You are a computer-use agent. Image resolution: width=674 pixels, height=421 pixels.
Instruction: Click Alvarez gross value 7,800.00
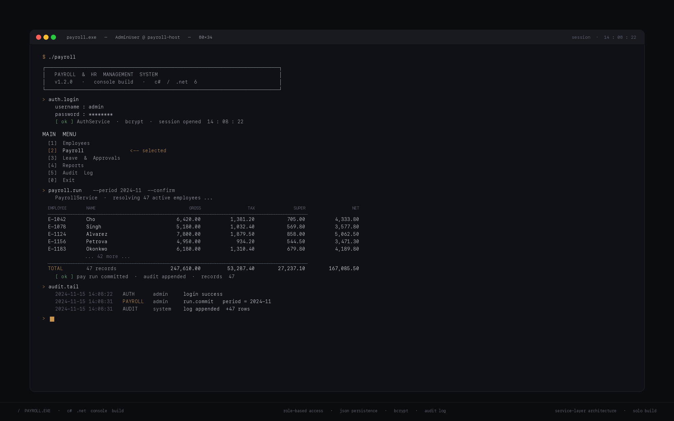point(189,234)
